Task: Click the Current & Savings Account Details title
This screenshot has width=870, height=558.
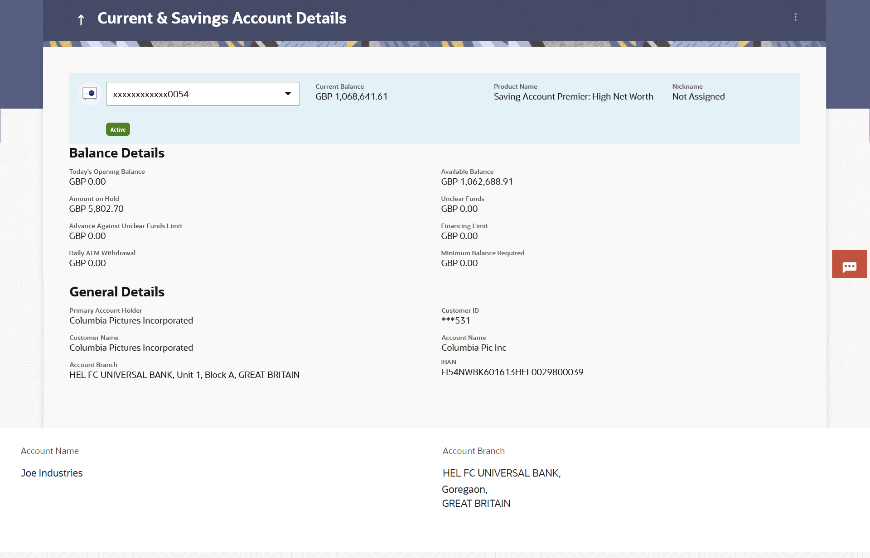Action: click(222, 18)
